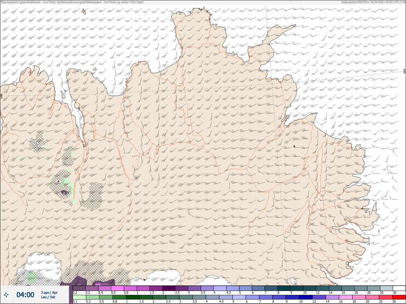
Task: Click the four-point star icon beside 04:00
Action: (6, 295)
